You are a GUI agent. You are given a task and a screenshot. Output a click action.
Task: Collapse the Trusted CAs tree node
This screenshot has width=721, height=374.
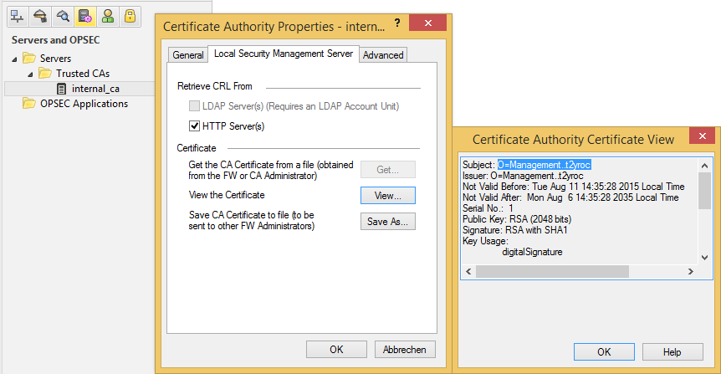pyautogui.click(x=30, y=74)
